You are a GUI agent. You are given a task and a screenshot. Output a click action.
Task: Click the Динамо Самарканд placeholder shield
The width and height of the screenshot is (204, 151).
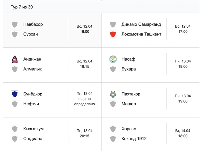tap(113, 24)
